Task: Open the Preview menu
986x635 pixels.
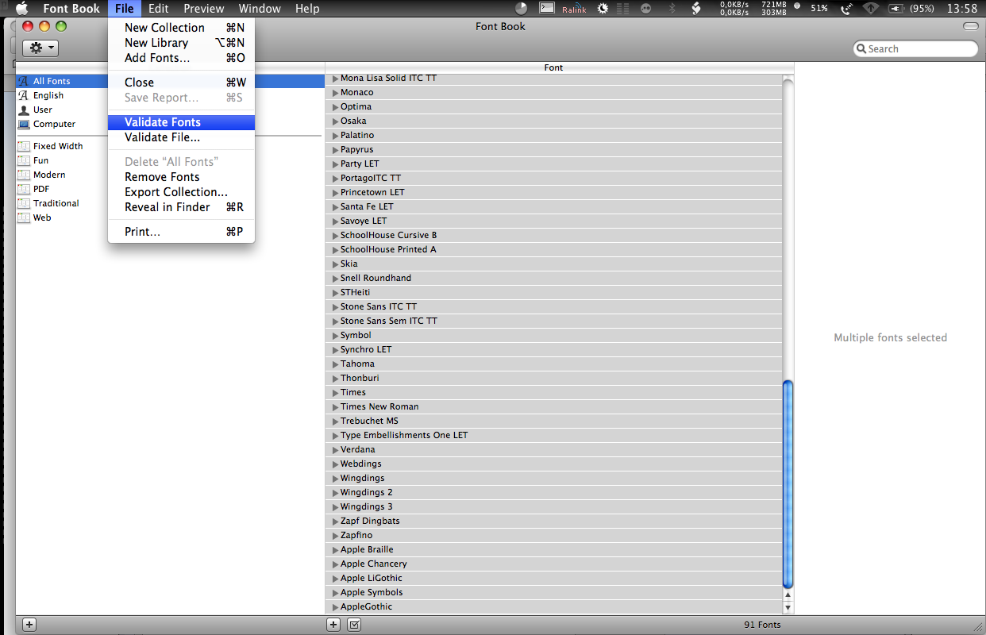Action: [203, 9]
